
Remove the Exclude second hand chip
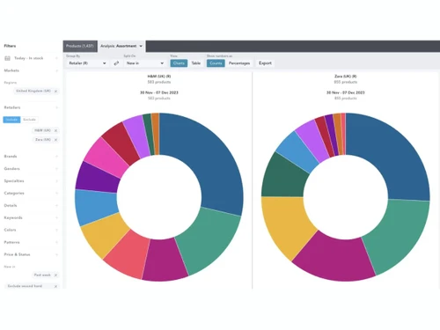coord(55,286)
